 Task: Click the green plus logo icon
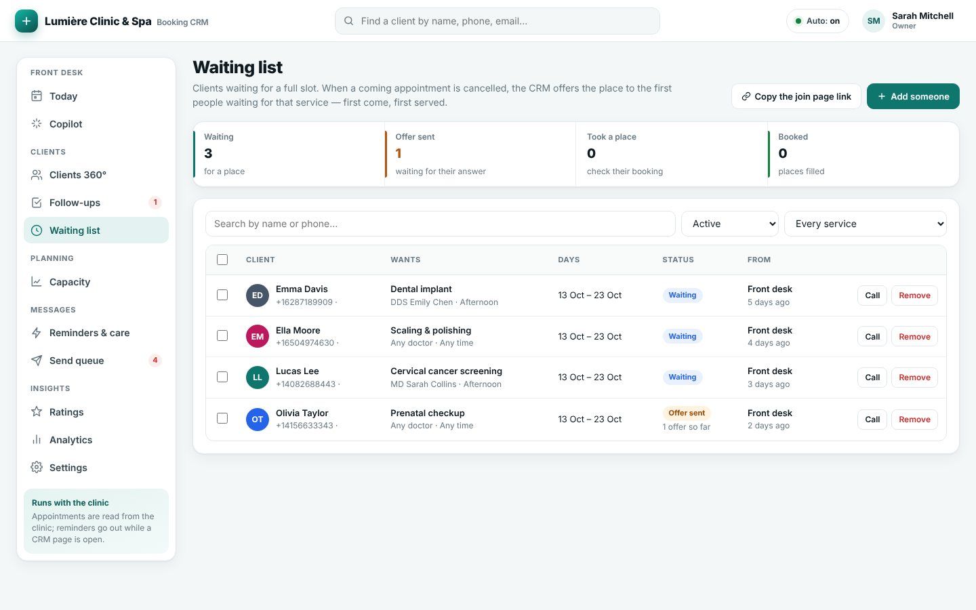26,21
